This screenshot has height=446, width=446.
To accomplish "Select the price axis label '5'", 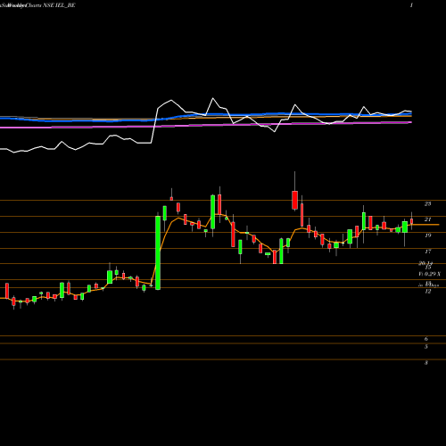I will tap(426, 347).
